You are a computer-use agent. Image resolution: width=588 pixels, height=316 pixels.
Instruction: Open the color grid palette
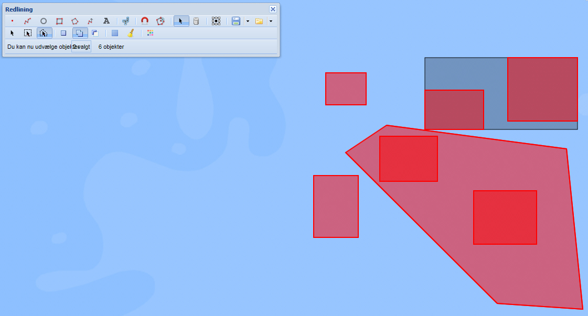click(151, 33)
